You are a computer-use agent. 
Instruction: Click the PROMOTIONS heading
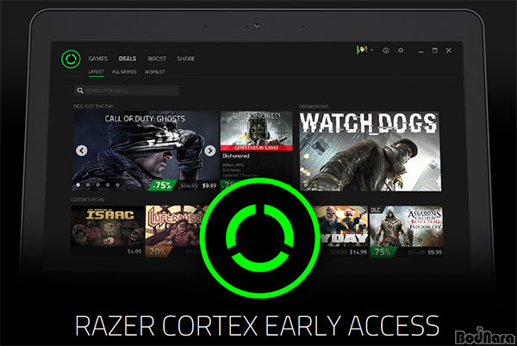point(314,107)
